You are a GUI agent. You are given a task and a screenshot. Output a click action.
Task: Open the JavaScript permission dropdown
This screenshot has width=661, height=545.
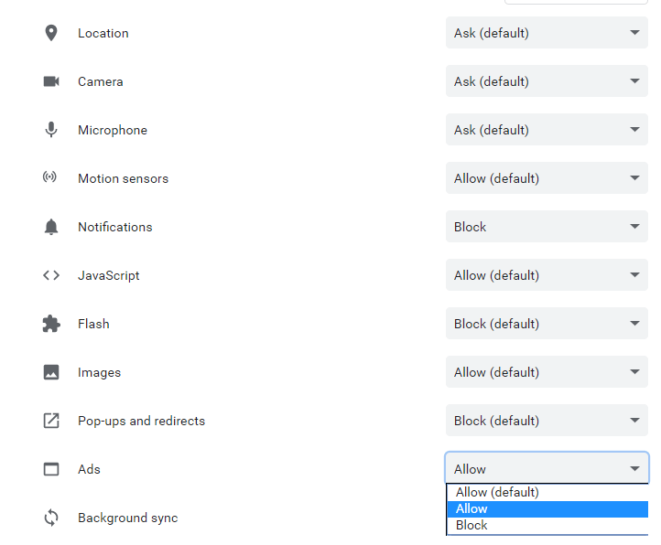click(547, 275)
